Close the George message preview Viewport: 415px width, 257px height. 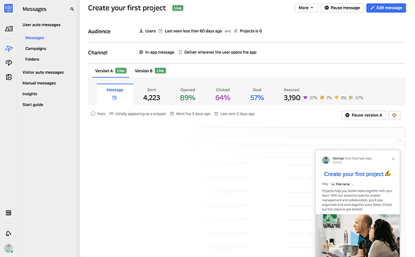click(x=393, y=159)
